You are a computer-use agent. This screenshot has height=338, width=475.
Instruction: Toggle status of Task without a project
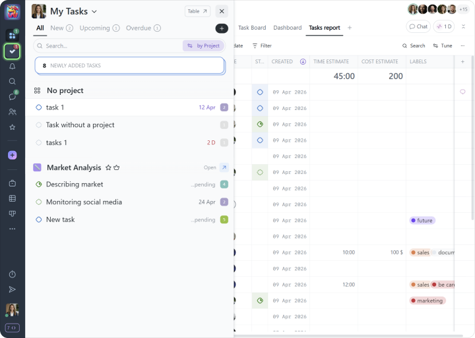(39, 125)
